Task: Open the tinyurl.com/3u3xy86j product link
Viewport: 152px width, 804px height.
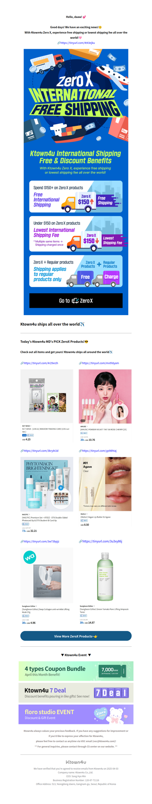Action: [101, 541]
